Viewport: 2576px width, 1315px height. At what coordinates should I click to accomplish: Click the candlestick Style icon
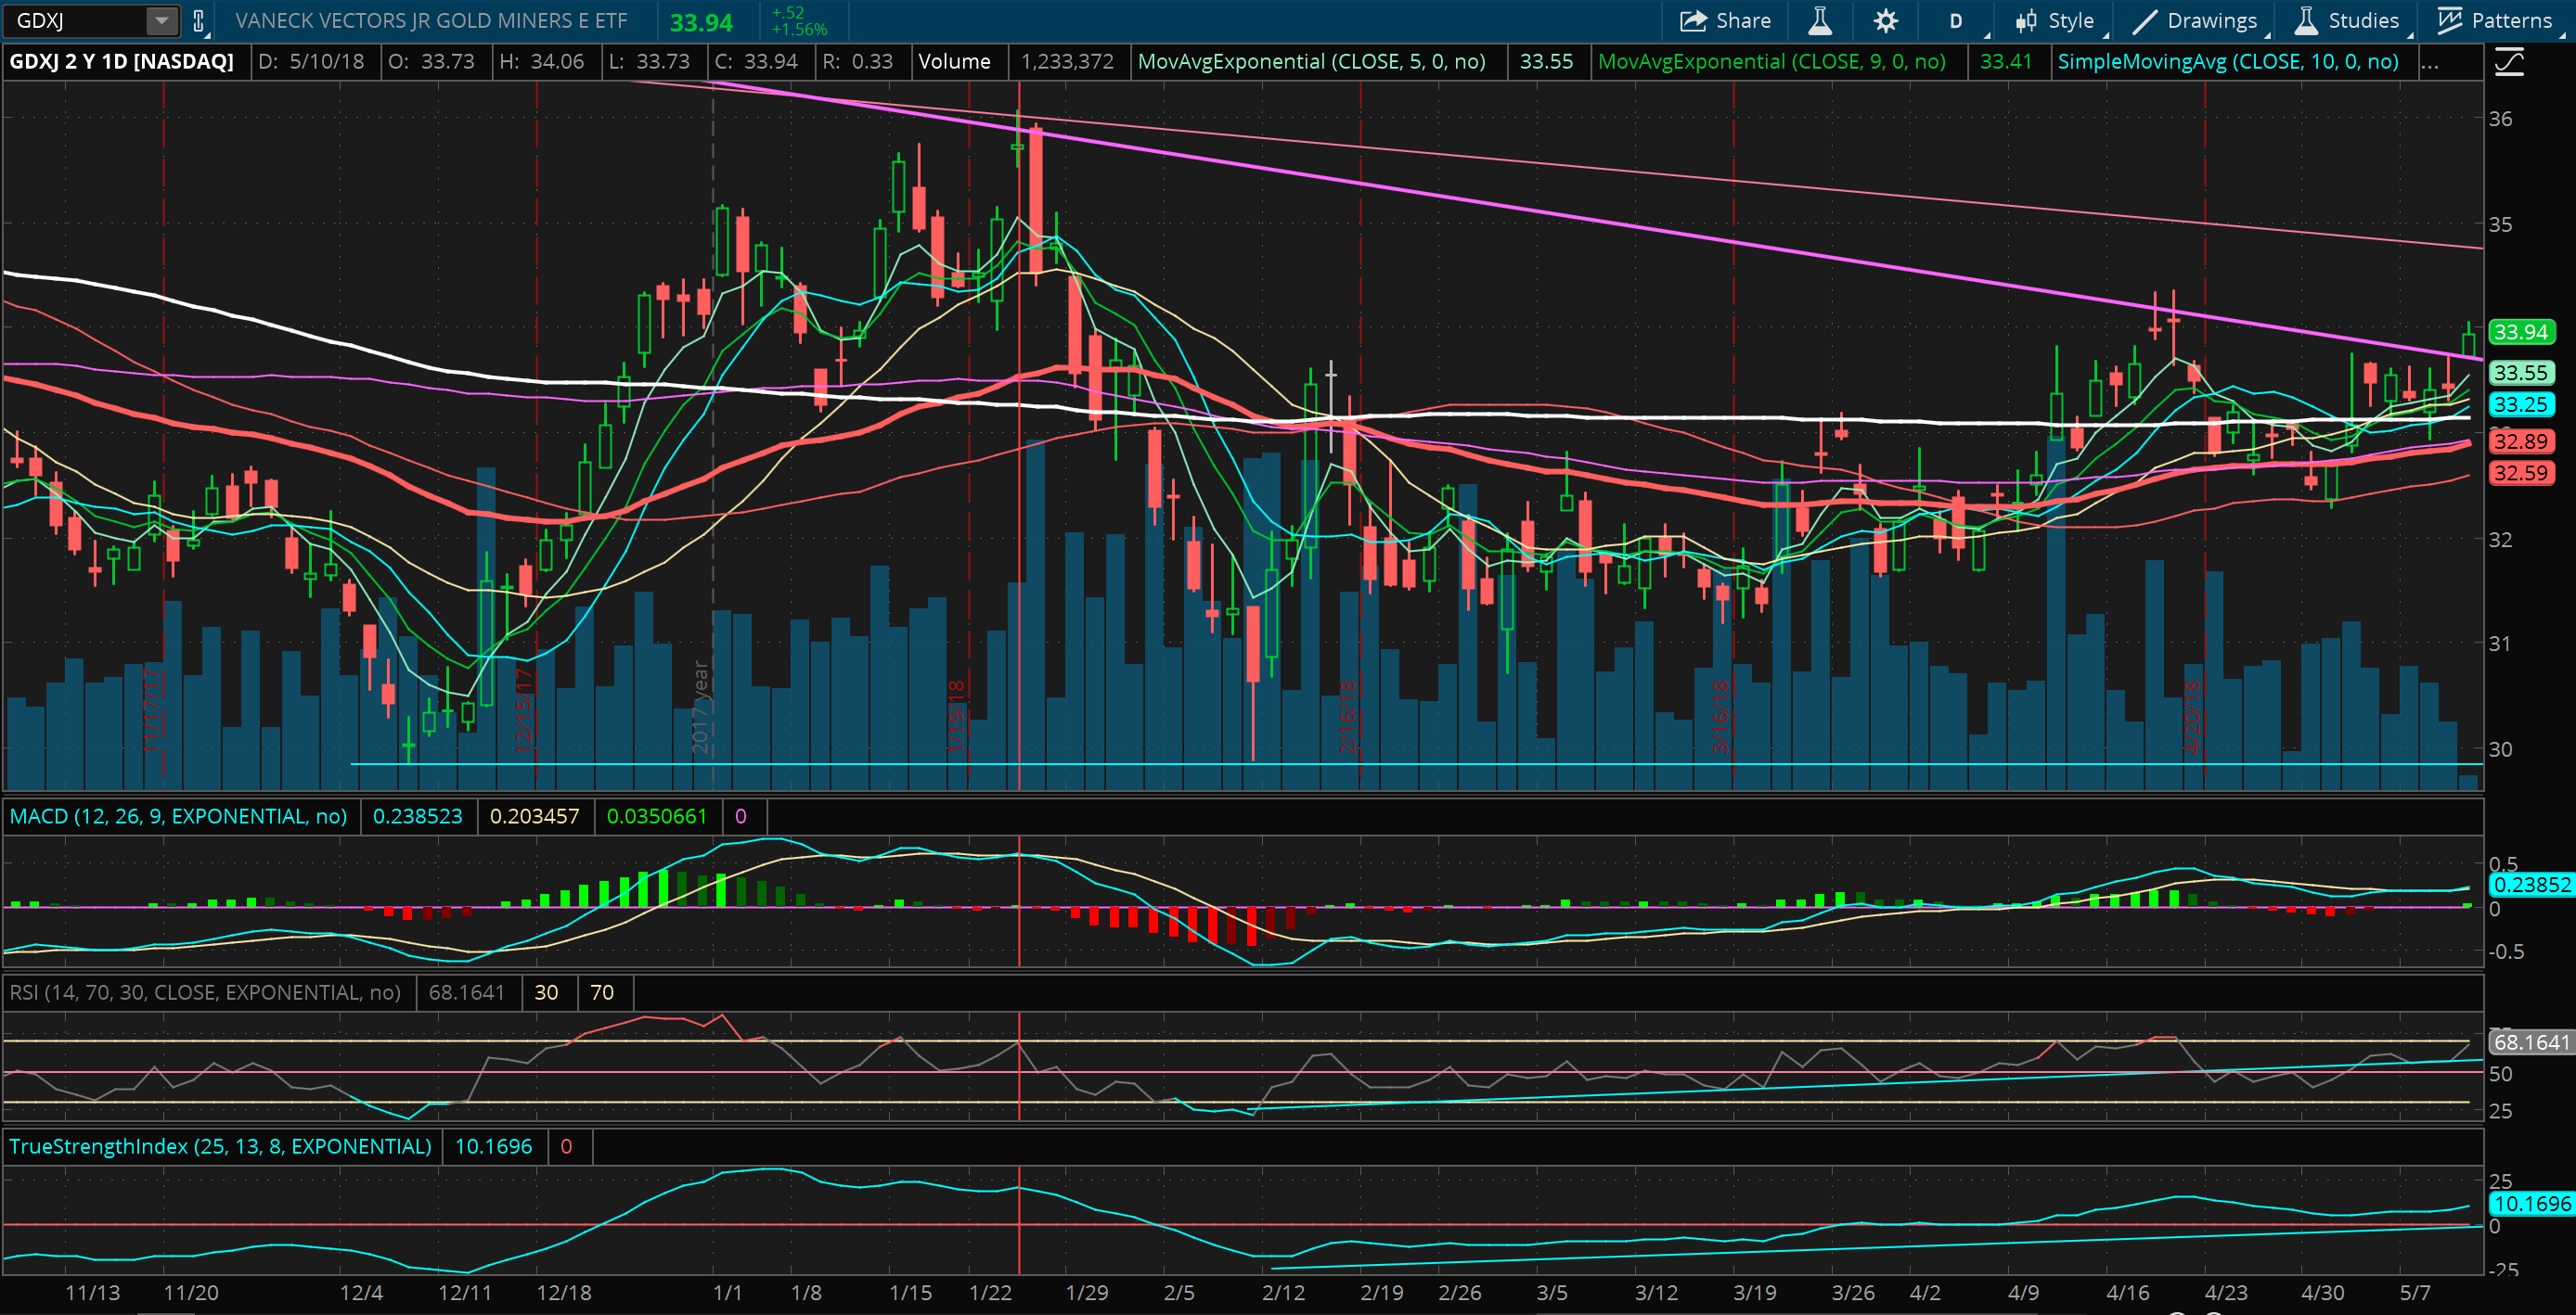point(2026,21)
